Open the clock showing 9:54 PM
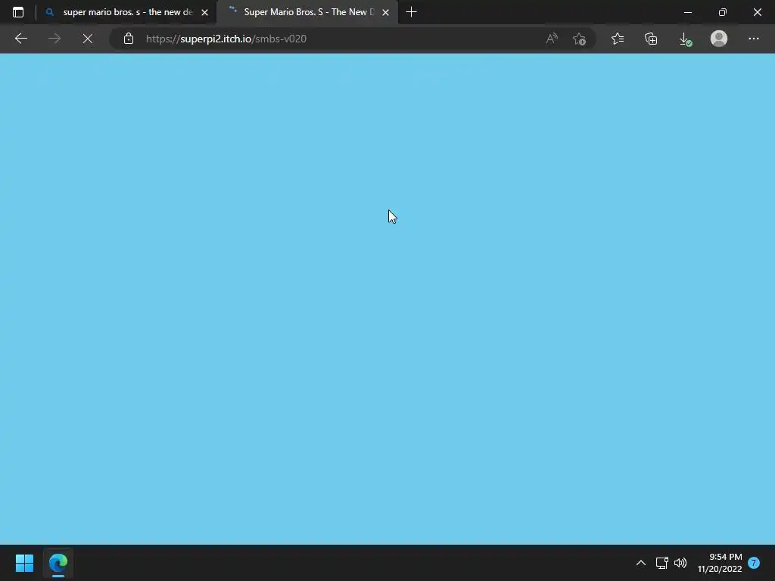Screen dimensions: 775x581 tap(720, 563)
